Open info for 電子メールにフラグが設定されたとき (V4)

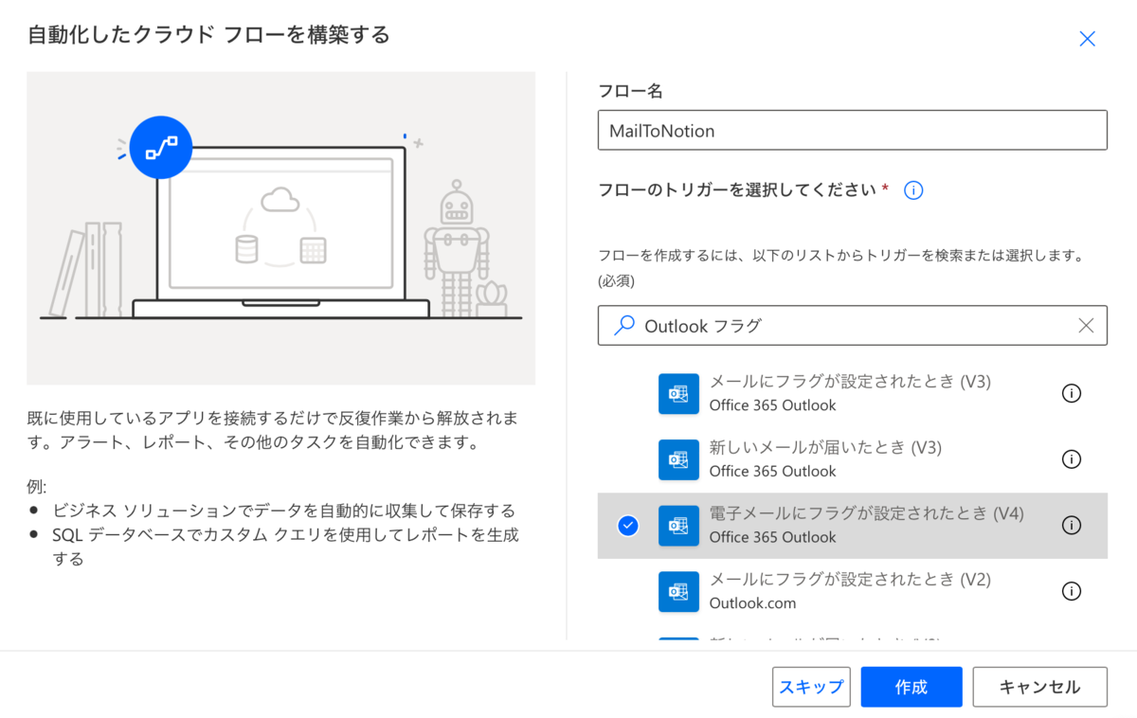(1072, 525)
